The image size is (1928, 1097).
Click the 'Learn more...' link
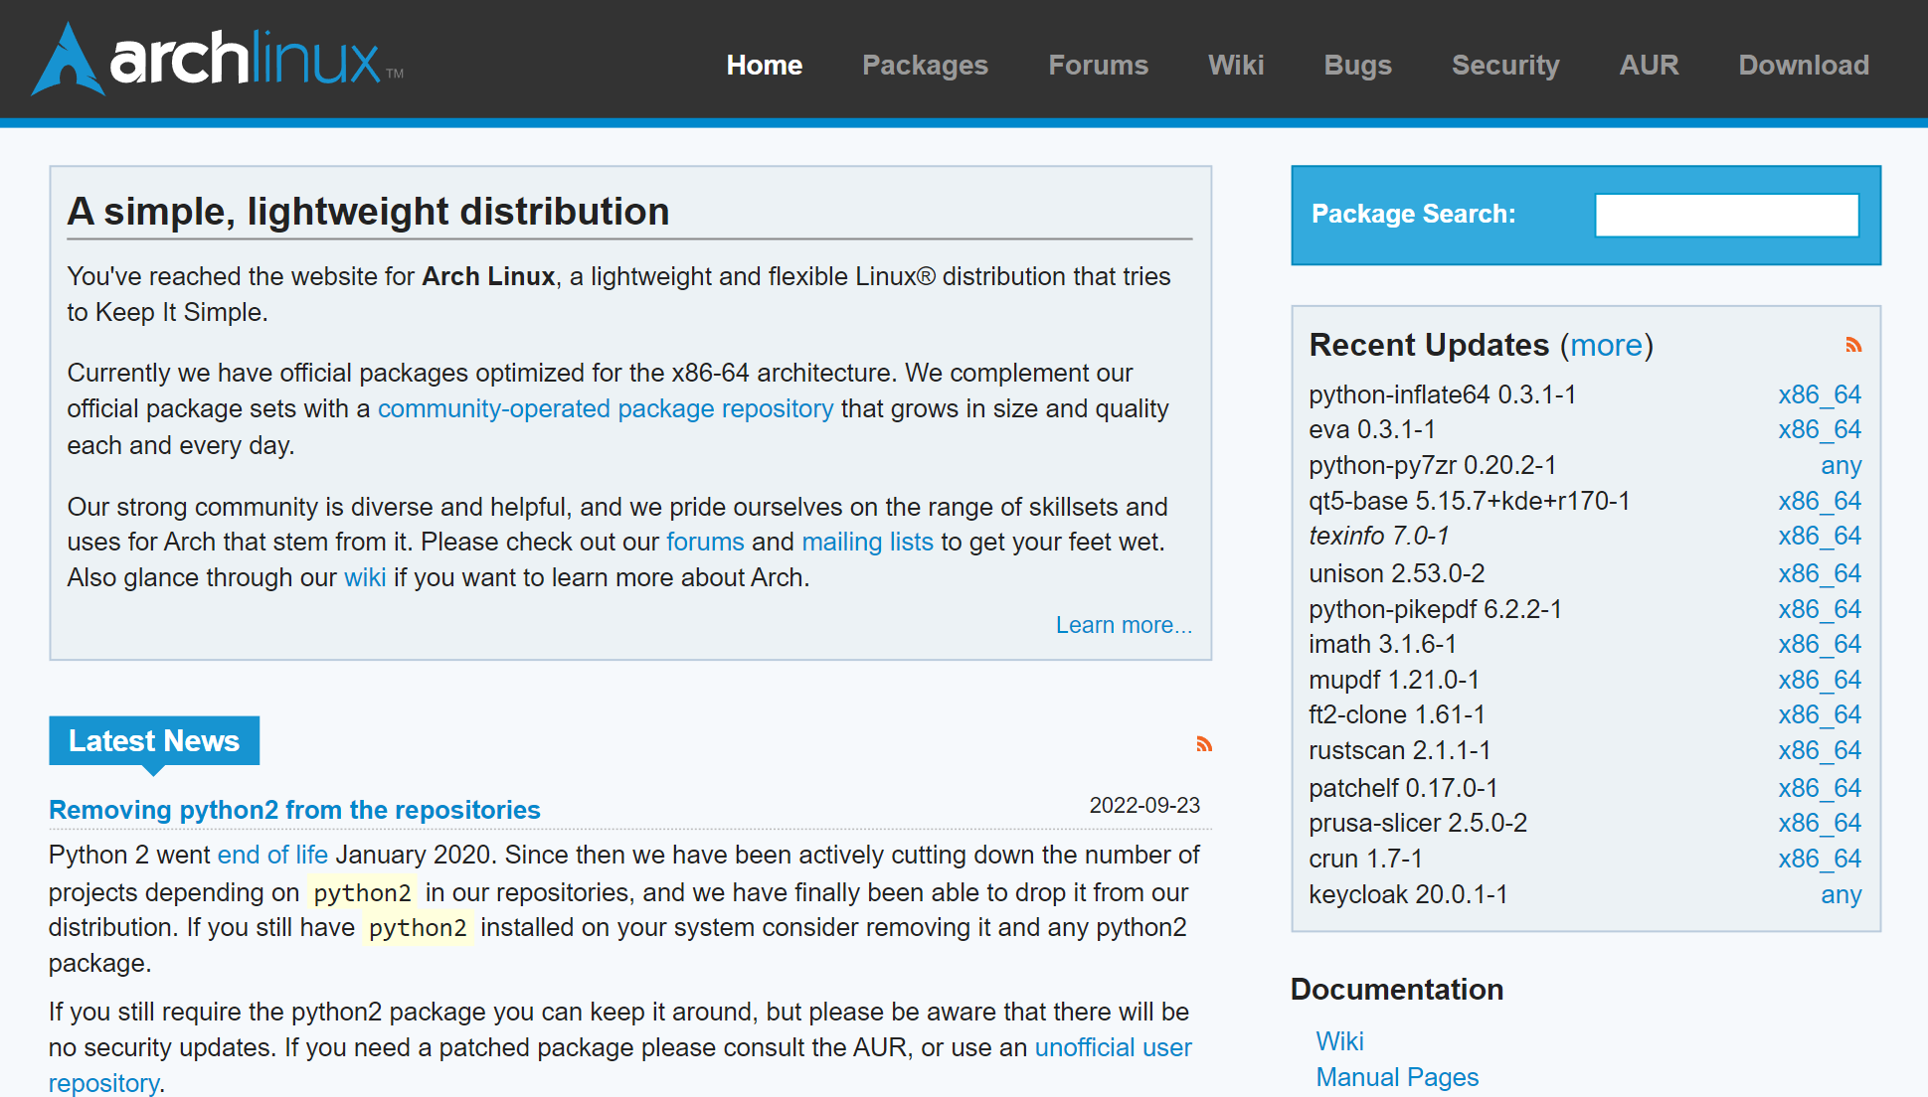click(1124, 625)
